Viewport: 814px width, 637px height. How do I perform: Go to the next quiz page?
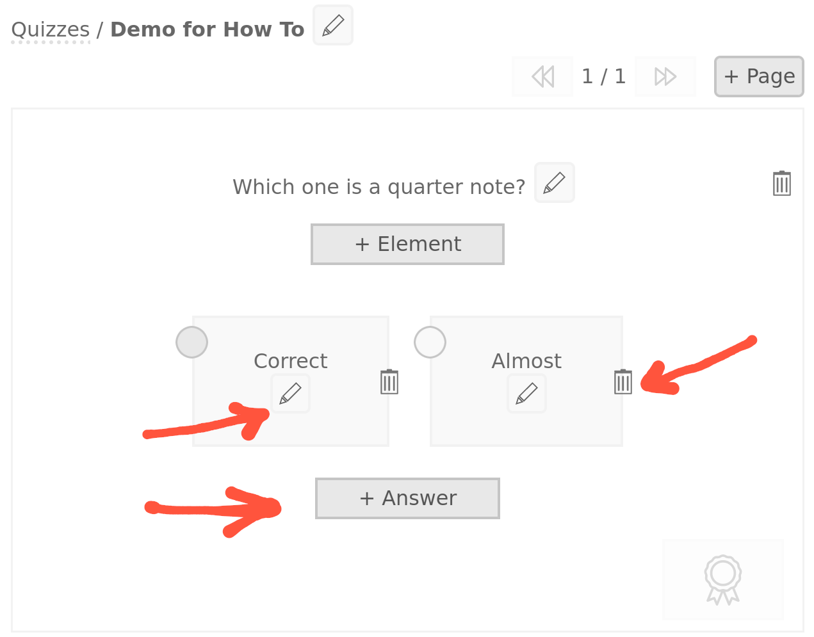click(x=665, y=77)
